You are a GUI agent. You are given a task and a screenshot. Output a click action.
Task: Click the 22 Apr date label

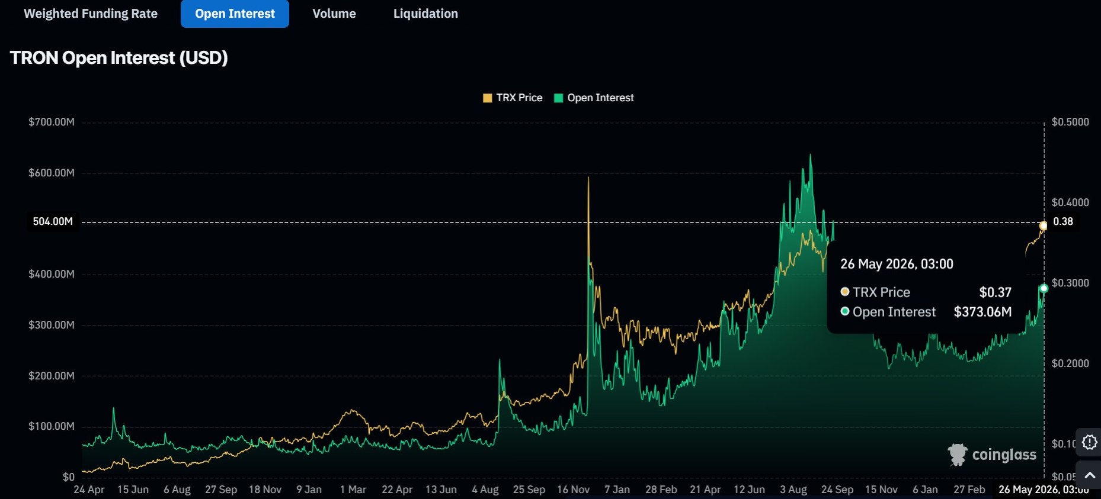397,490
